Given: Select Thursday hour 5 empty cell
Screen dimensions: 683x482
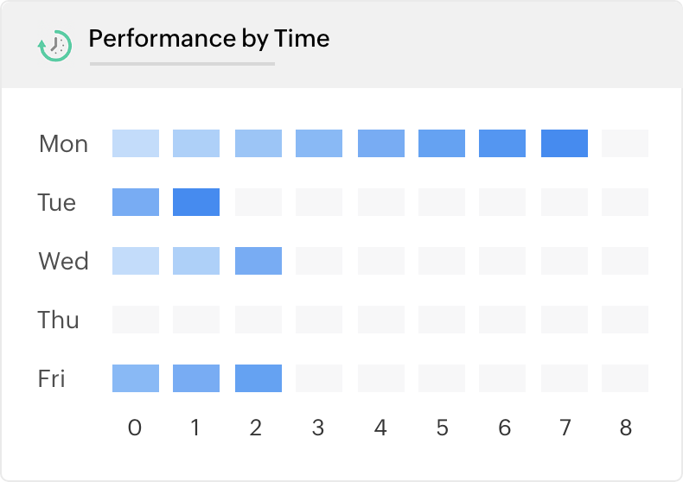Looking at the screenshot, I should pos(442,320).
